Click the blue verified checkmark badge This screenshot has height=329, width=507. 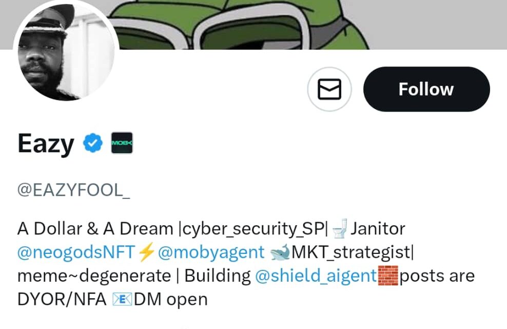pyautogui.click(x=93, y=143)
